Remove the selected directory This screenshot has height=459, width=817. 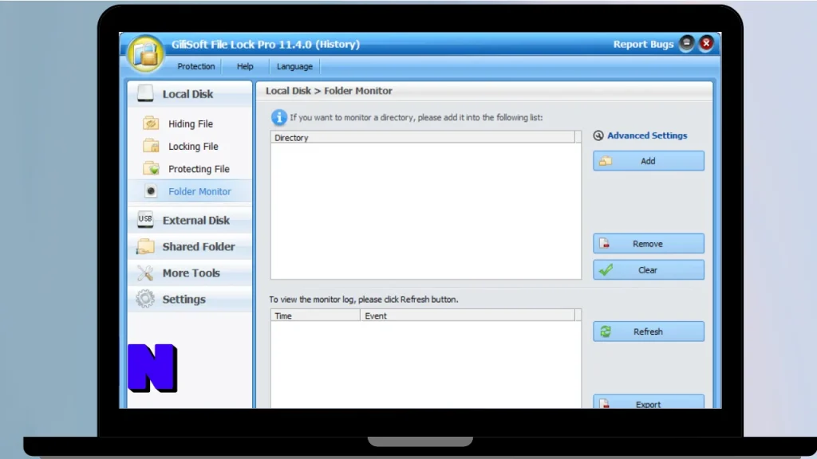(648, 244)
